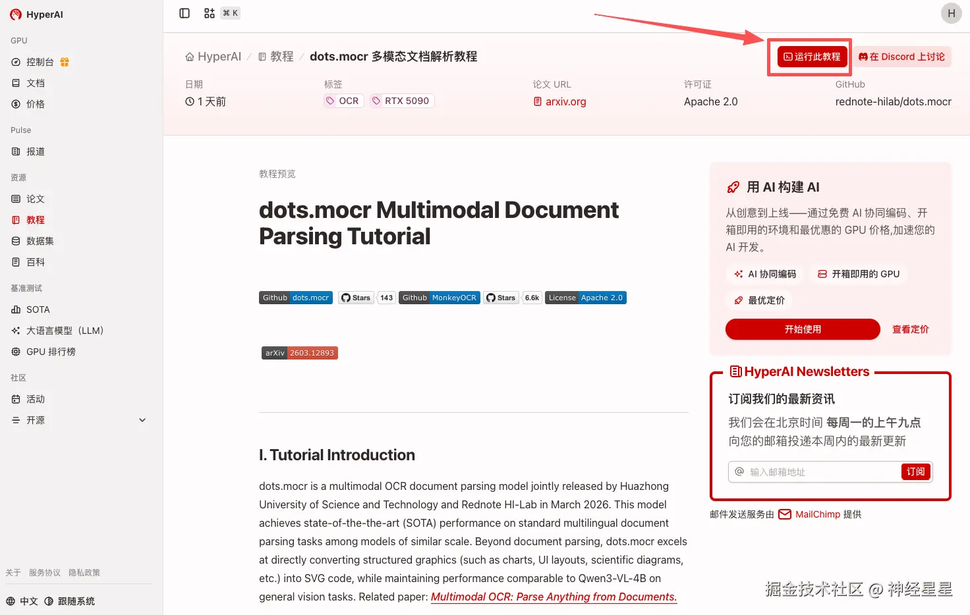Open 百科 in the sidebar
Viewport: 970px width, 615px height.
36,262
